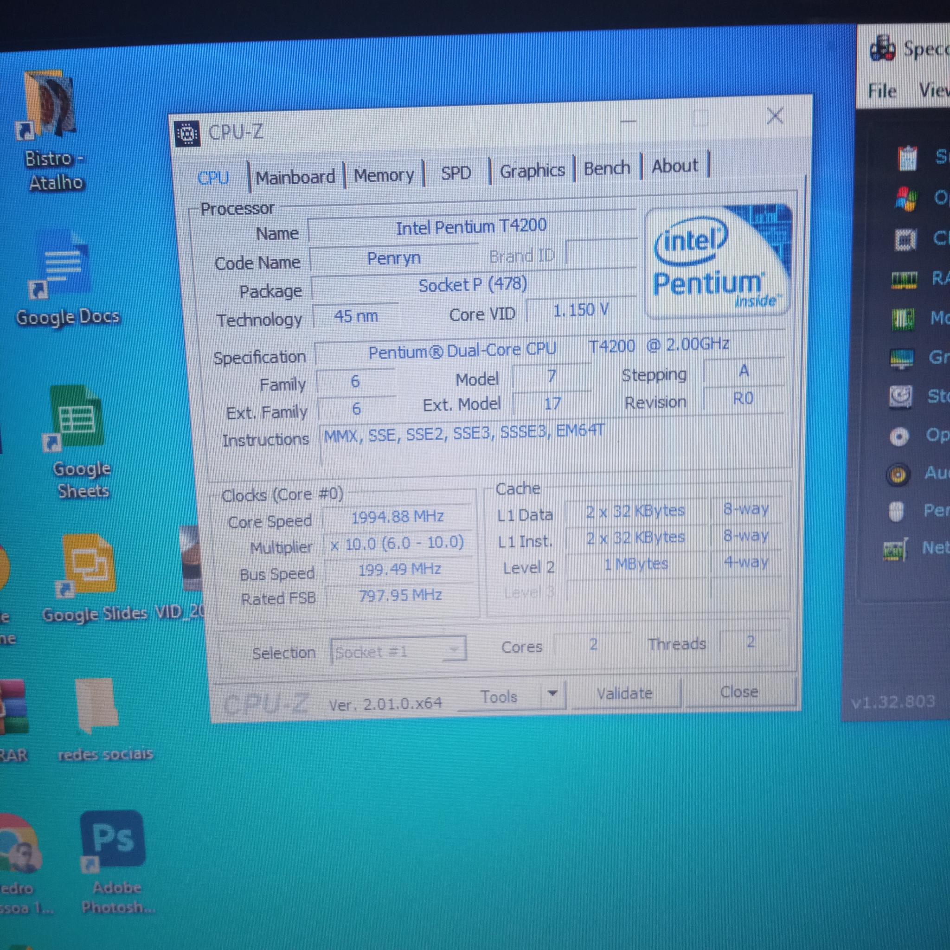This screenshot has width=950, height=950.
Task: Click the Code Name value Penryn
Action: 394,257
